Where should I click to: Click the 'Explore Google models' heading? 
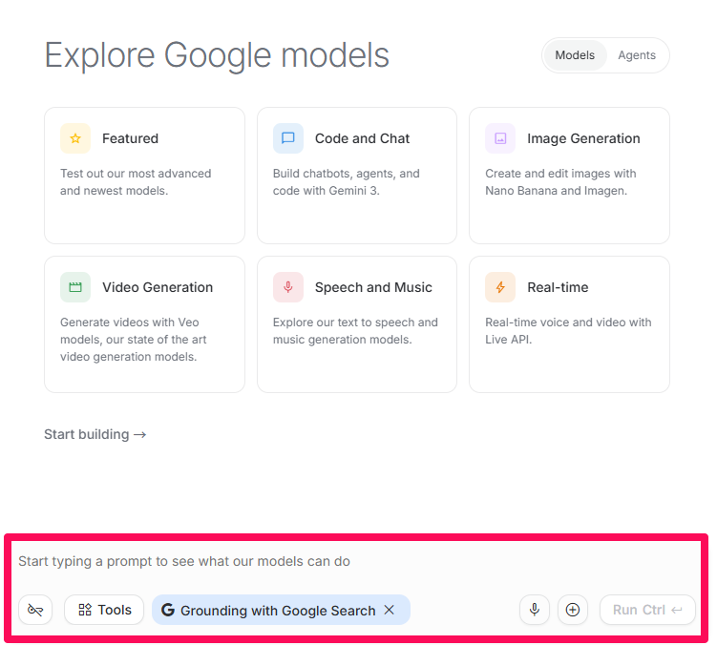[217, 55]
